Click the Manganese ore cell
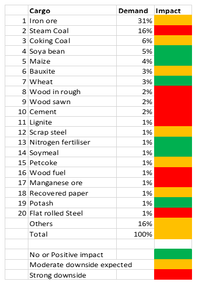The image size is (202, 286). [72, 182]
